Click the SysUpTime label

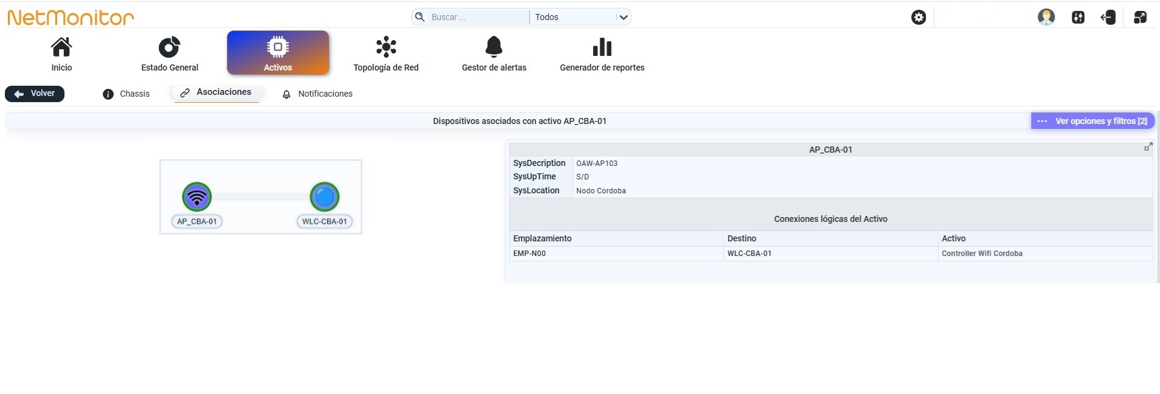(535, 176)
